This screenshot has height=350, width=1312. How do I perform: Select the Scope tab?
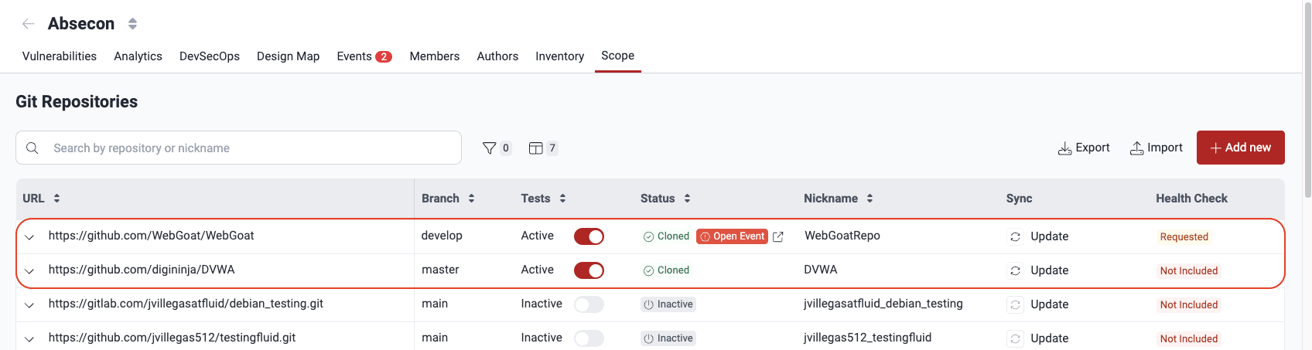[617, 56]
